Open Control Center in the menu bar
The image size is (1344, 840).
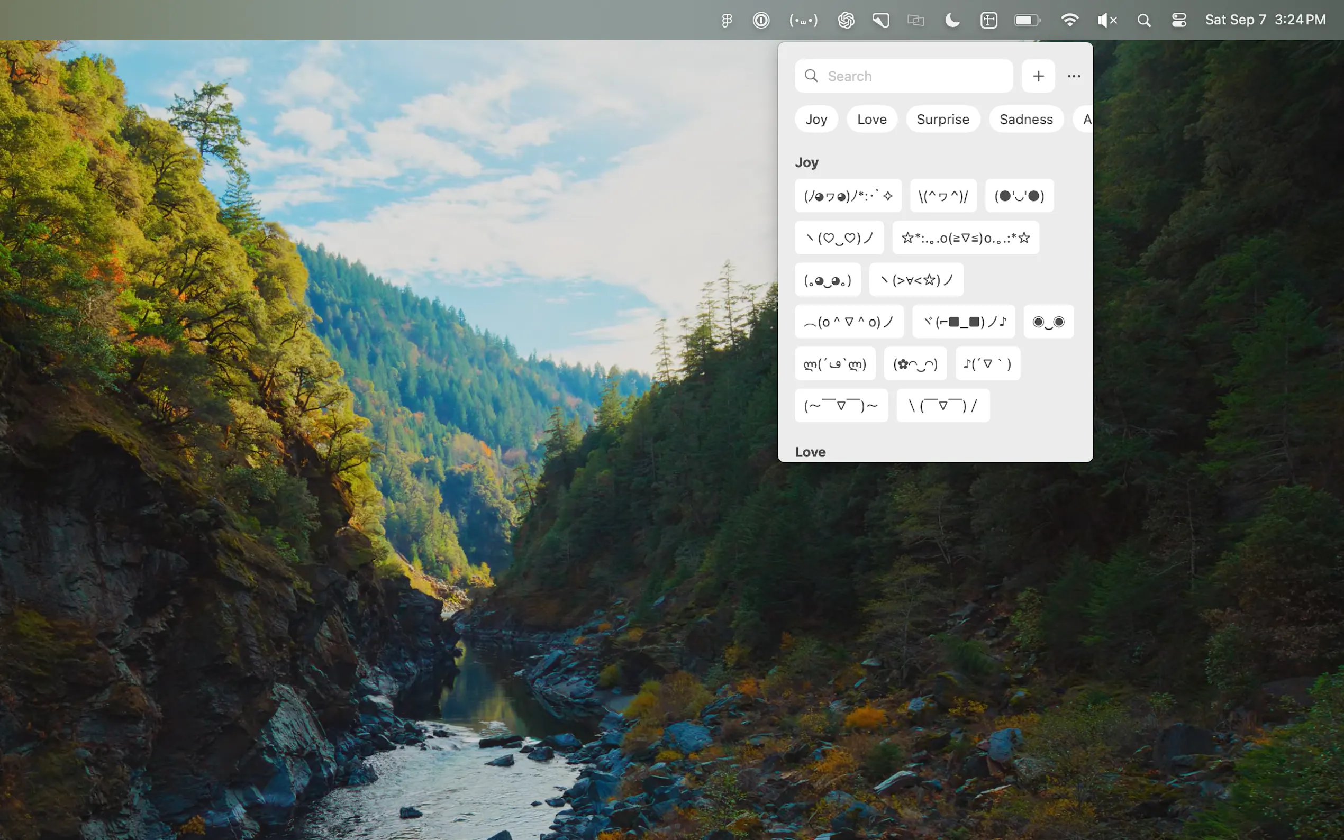(x=1178, y=21)
